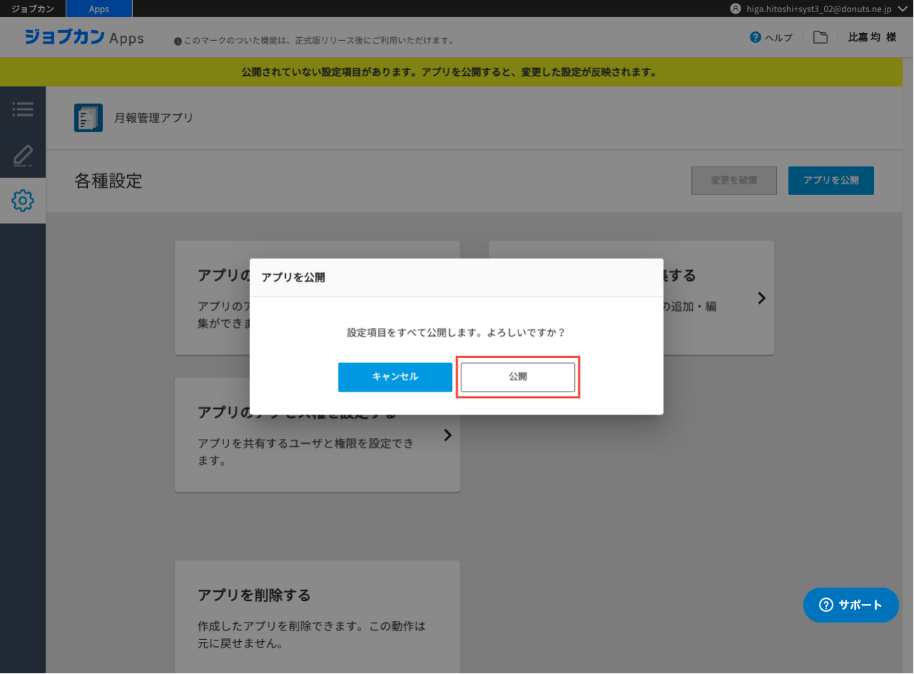Screen dimensions: 914x674
Task: Open the folder icon in the header
Action: (820, 37)
